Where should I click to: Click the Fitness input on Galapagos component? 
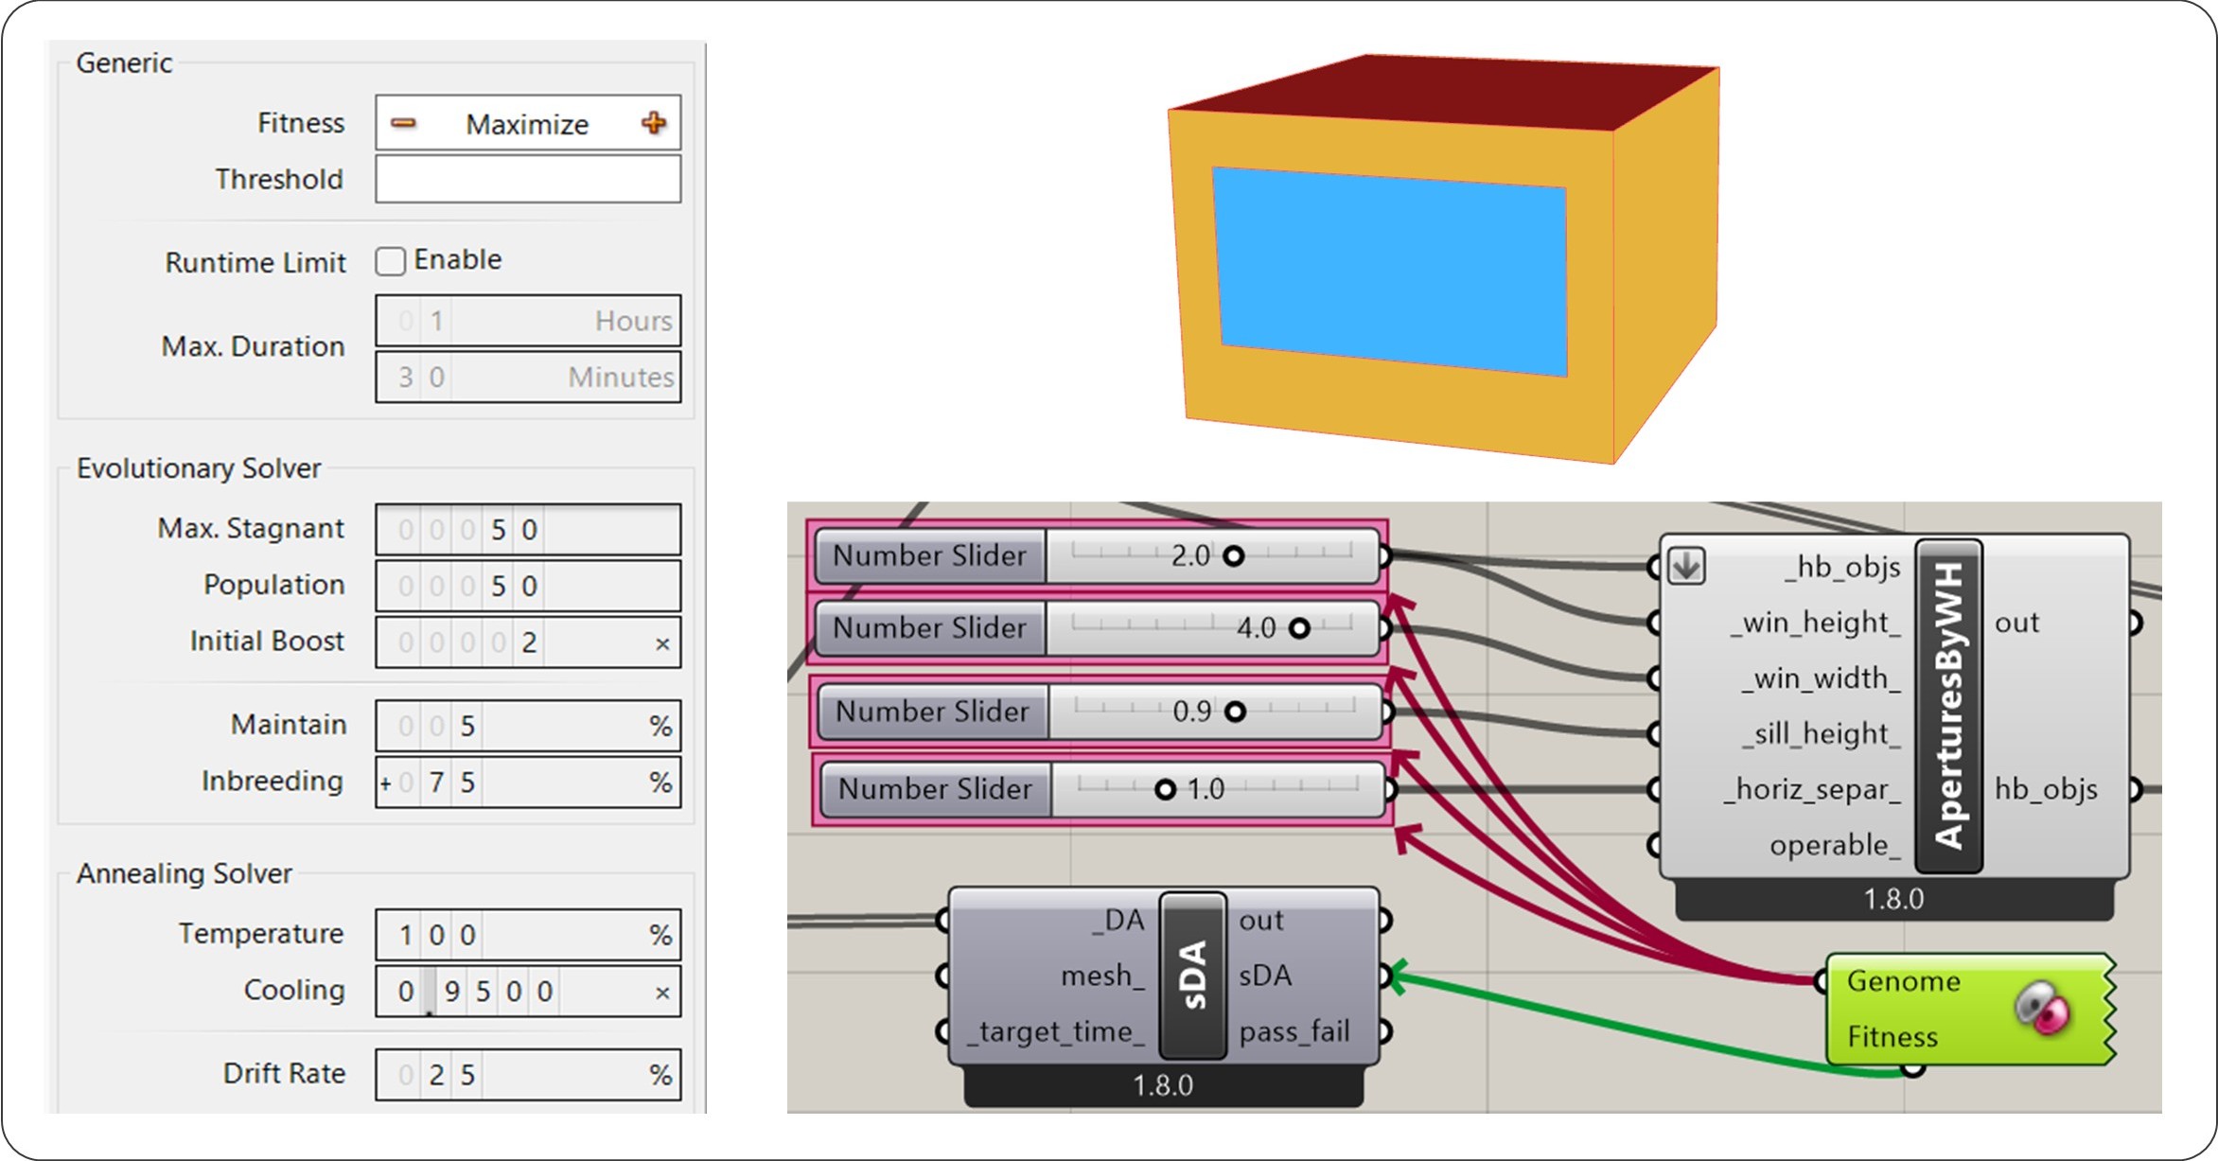1892,1036
